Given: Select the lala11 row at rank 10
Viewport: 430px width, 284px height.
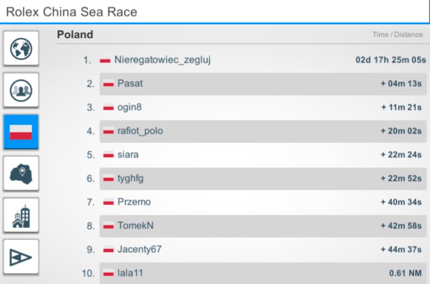Looking at the screenshot, I should point(262,273).
